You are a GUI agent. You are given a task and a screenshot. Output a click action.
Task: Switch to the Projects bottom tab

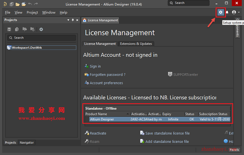click(10, 142)
